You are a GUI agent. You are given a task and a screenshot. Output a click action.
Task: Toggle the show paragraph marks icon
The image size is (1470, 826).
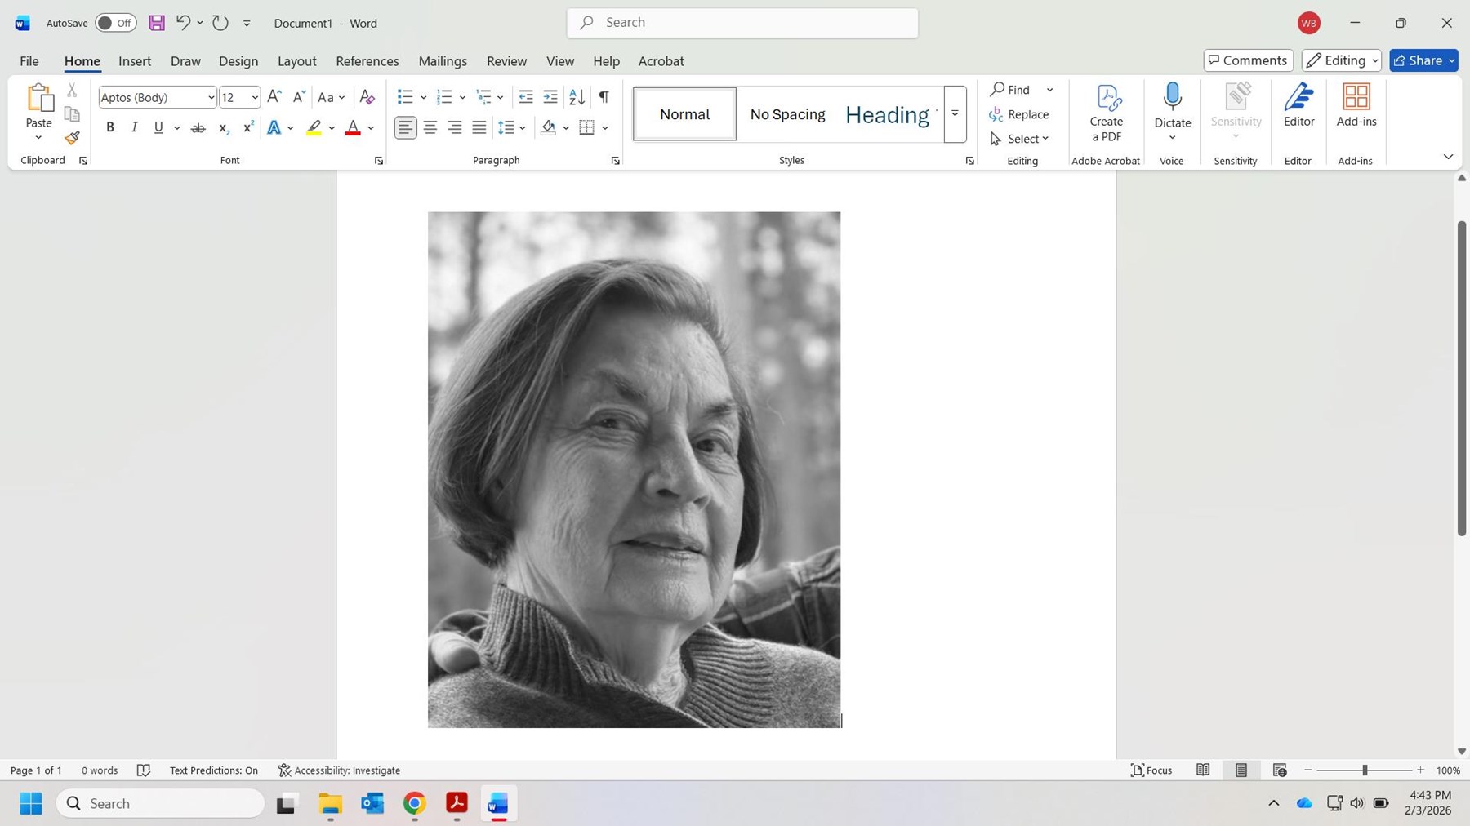[x=603, y=97]
